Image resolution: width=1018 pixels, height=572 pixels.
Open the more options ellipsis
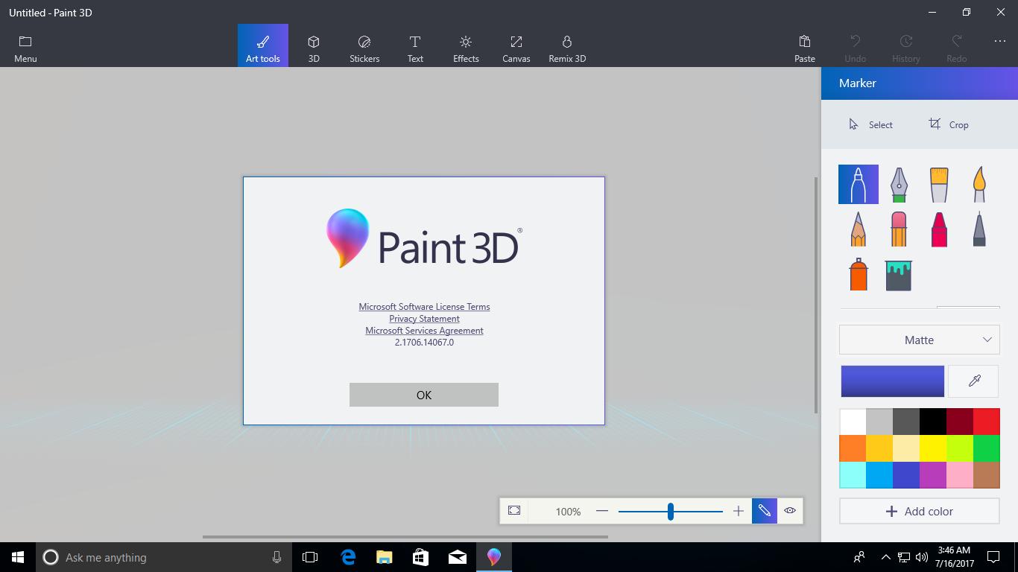pos(1000,41)
